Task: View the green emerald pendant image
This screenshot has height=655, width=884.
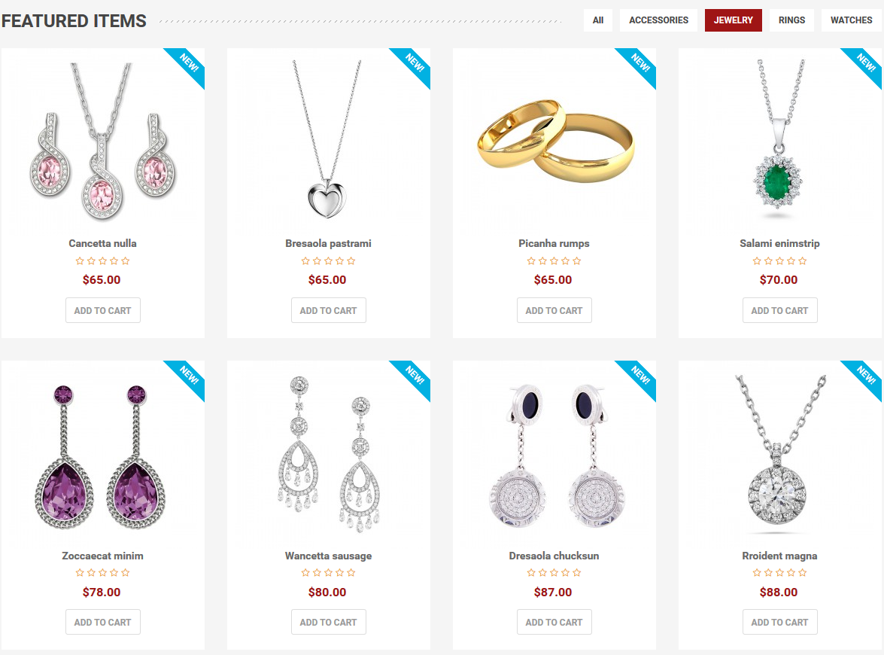Action: (779, 139)
